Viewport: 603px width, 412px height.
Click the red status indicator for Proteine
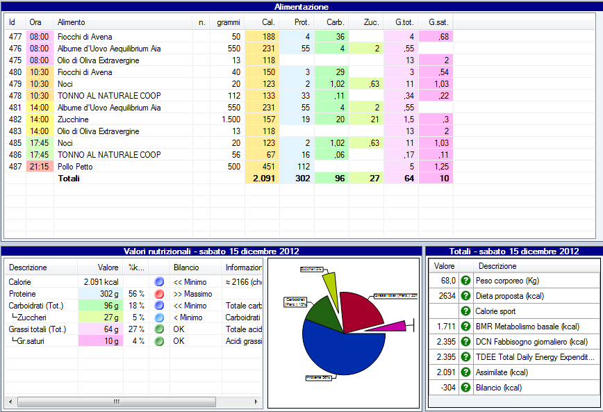click(159, 294)
